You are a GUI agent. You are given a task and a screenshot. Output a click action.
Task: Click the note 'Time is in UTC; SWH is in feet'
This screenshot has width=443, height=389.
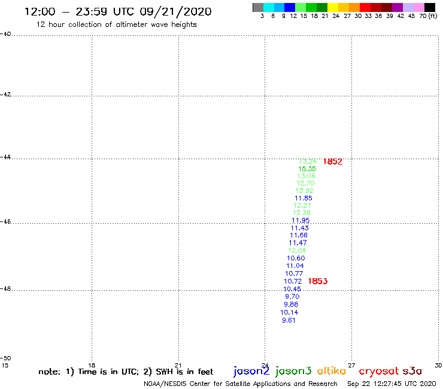coord(126,372)
